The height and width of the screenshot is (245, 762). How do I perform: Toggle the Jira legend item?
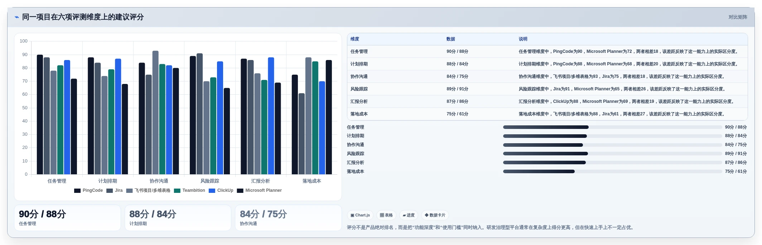[x=115, y=190]
